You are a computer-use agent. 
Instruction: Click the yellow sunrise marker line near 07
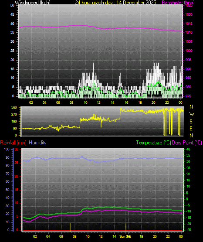pyautogui.click(x=70, y=227)
